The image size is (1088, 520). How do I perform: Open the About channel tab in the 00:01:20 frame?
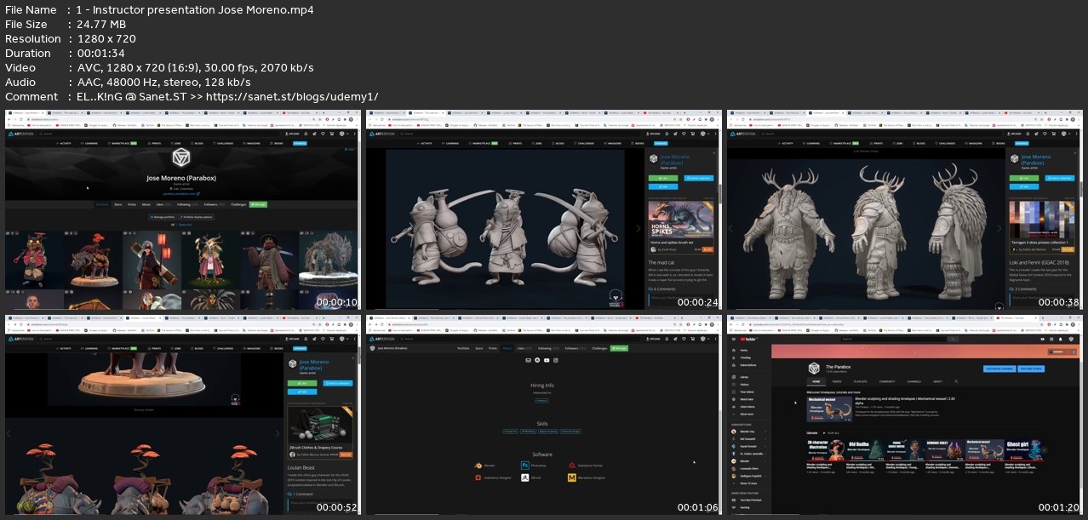pos(937,381)
